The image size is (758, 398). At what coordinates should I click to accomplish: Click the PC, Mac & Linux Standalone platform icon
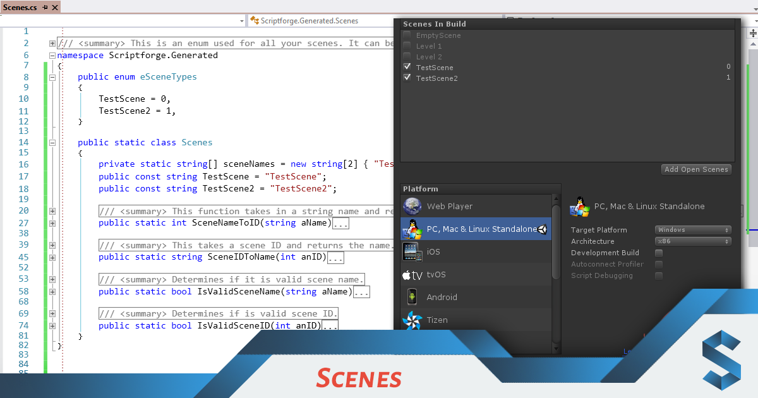point(412,229)
